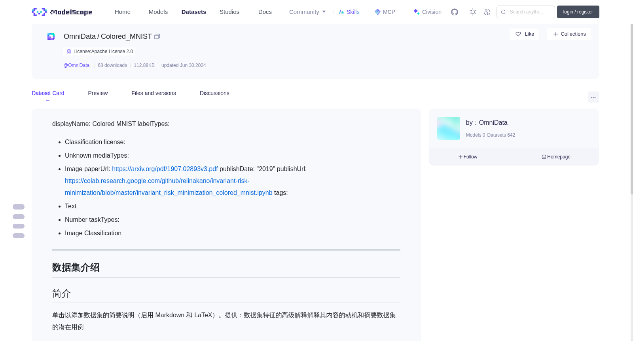Follow the OmniData organization
The height and width of the screenshot is (341, 633).
[x=468, y=157]
